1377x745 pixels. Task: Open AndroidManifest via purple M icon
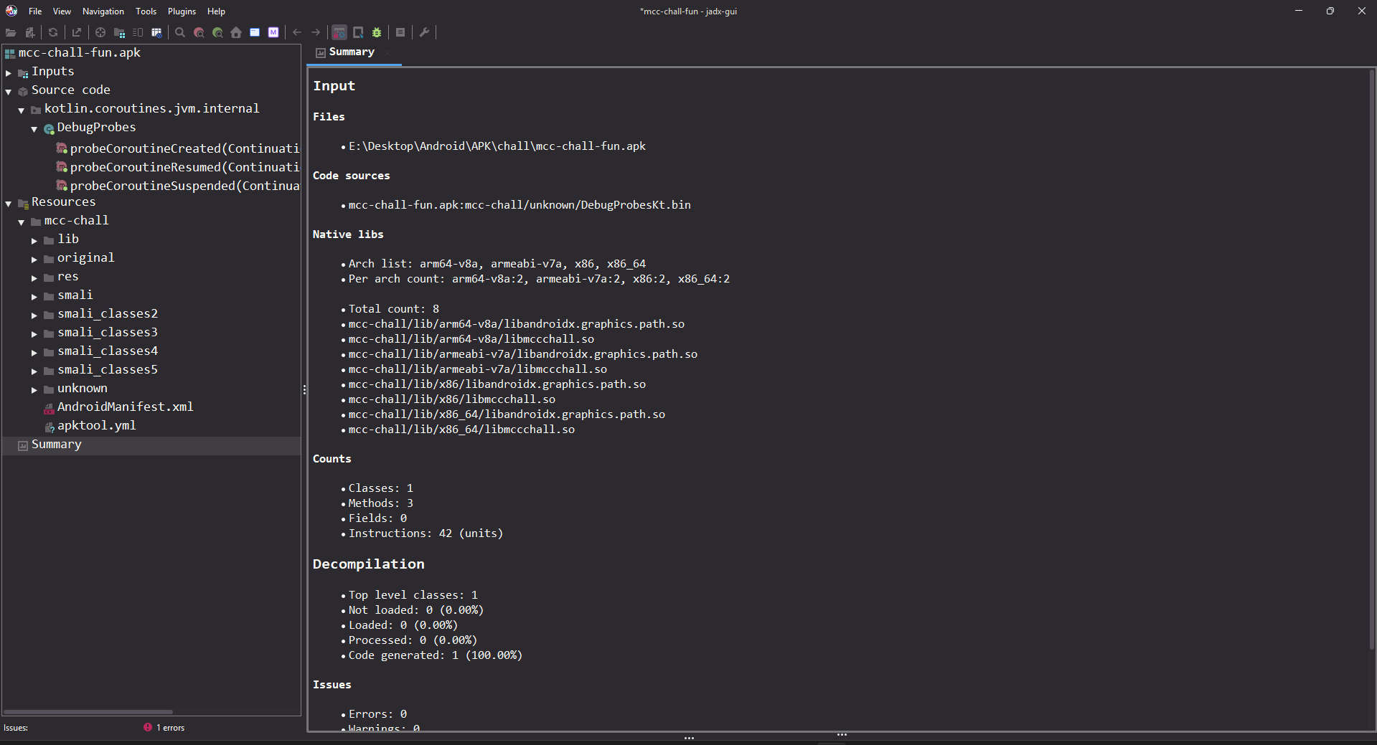(273, 32)
